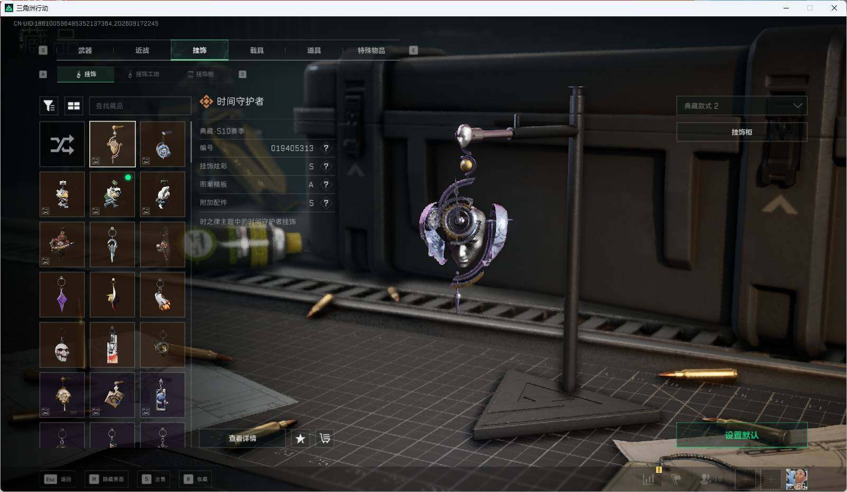Show help for 挂饰炫彩 rating

326,166
